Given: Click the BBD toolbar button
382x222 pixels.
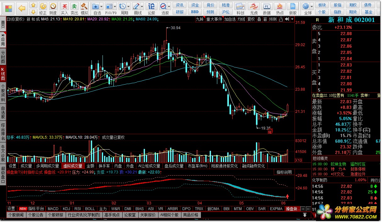Looking at the screenshot, I should coord(195,12).
